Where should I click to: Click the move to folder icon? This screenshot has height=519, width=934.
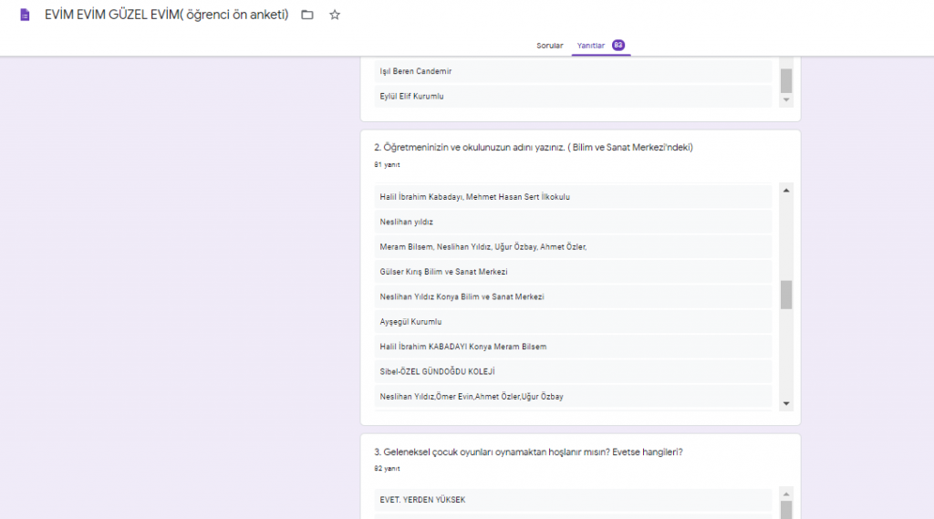(307, 16)
